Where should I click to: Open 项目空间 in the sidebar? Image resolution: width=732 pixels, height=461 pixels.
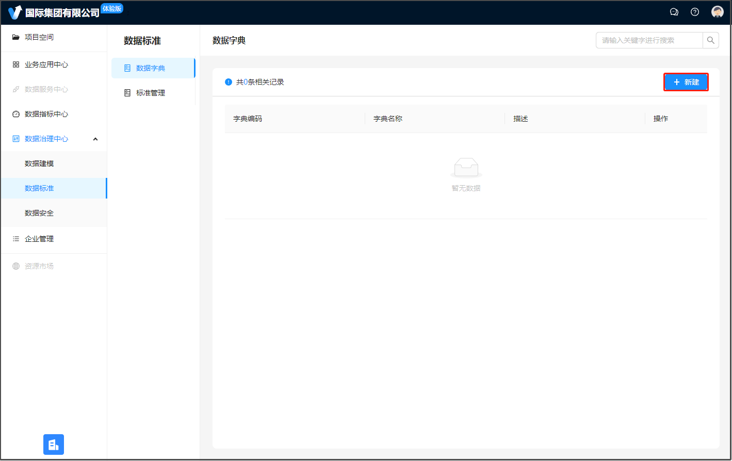click(x=39, y=37)
